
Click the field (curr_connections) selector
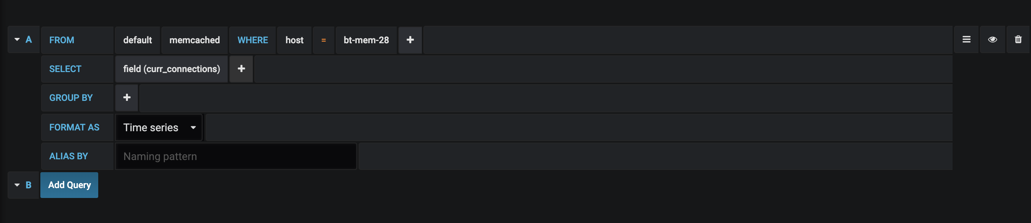[x=171, y=69]
